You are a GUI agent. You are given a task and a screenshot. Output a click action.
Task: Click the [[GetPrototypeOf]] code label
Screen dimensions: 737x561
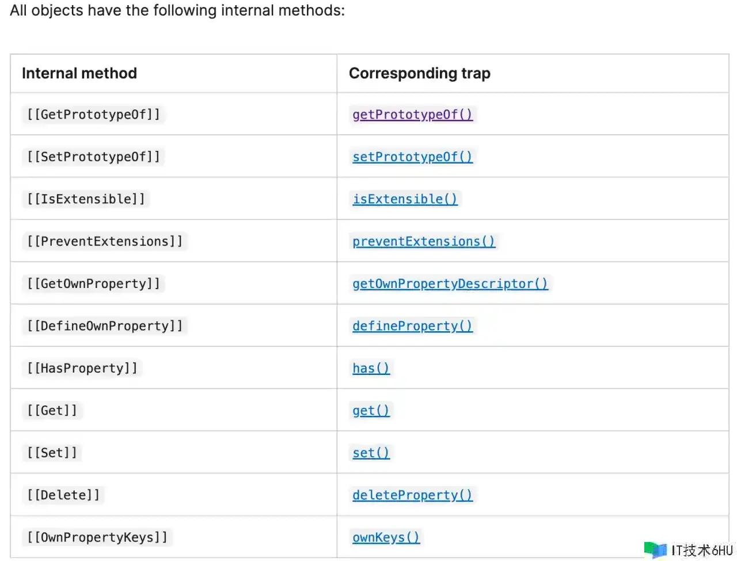(x=93, y=115)
